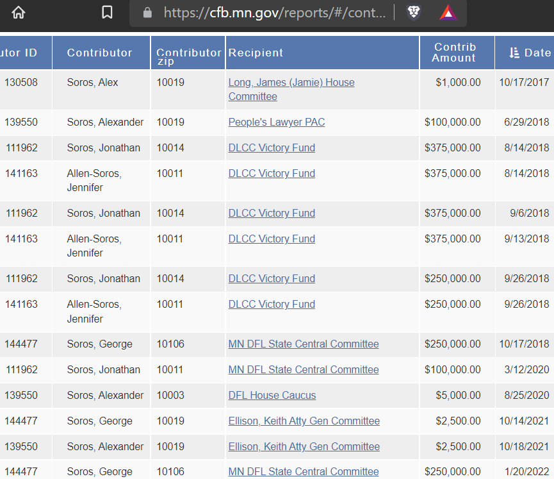The image size is (554, 479).
Task: Open MN DFL State Central Committee link dated 10/17/2018
Action: (304, 344)
